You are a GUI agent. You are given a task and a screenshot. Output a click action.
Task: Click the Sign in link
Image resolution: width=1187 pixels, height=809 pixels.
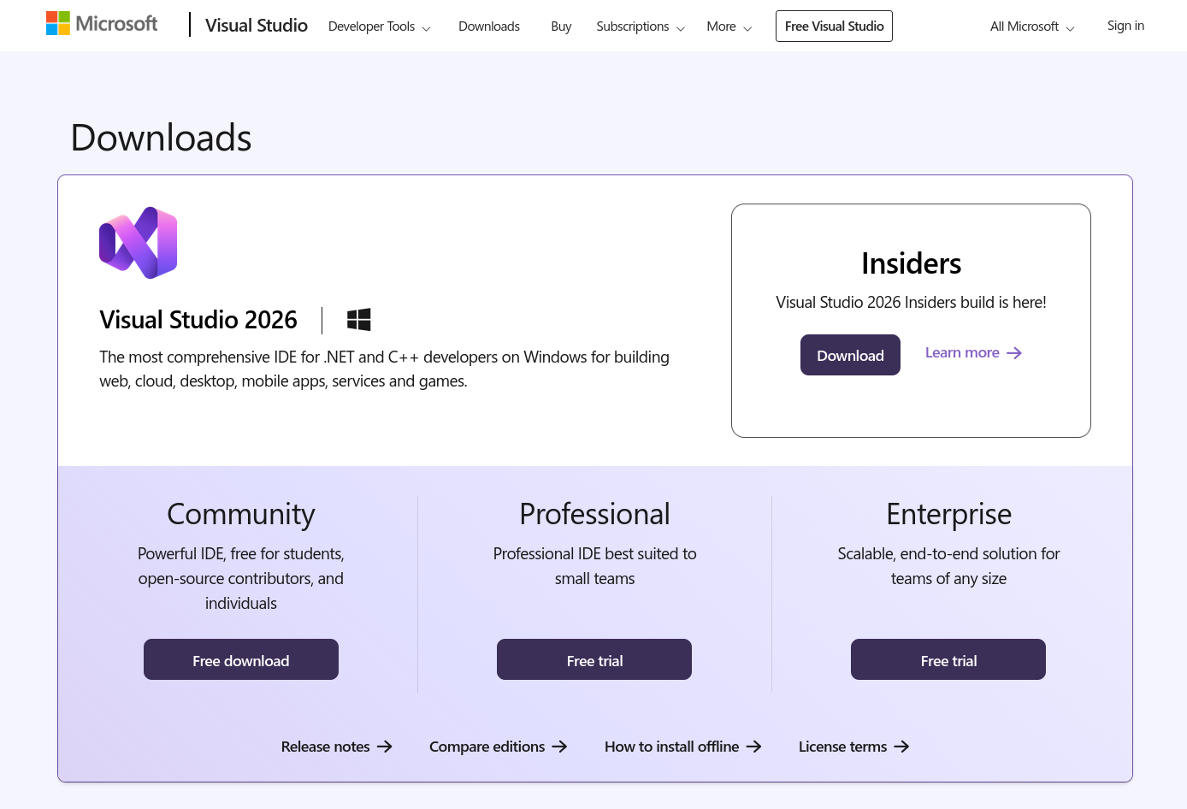(x=1125, y=25)
